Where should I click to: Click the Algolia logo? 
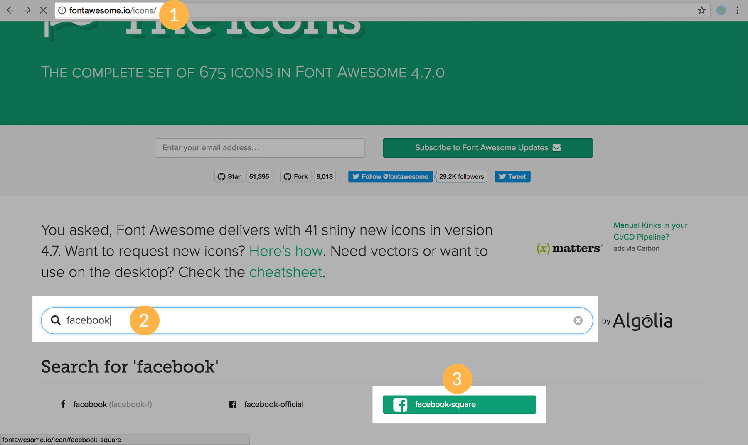(x=642, y=320)
